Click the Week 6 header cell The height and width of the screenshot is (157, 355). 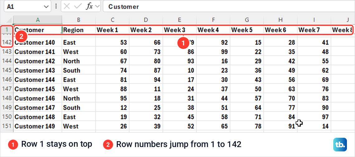point(281,30)
